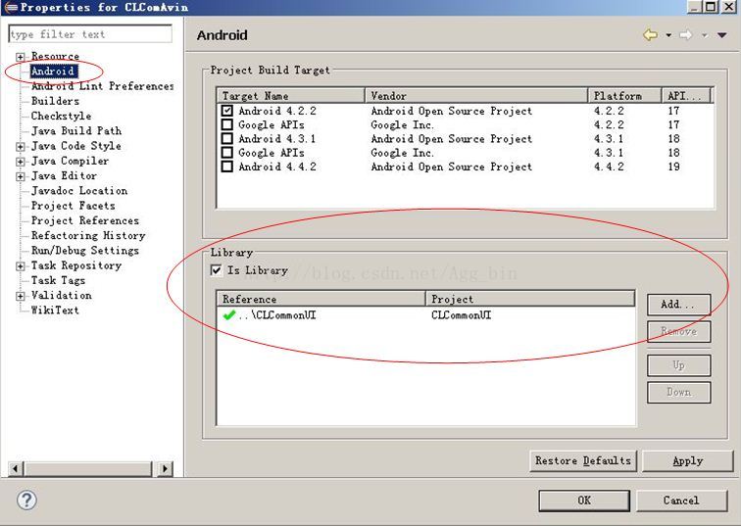The height and width of the screenshot is (526, 741).
Task: Toggle the Is Library checkbox
Action: point(216,270)
